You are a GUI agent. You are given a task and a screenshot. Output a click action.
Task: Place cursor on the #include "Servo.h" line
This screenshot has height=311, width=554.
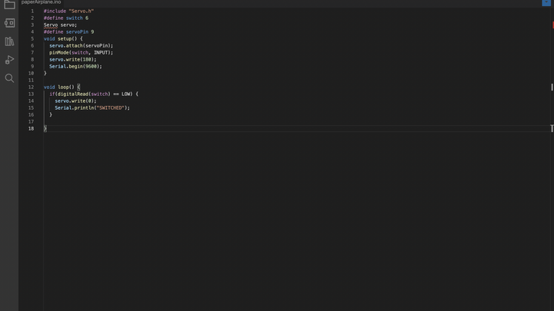68,12
